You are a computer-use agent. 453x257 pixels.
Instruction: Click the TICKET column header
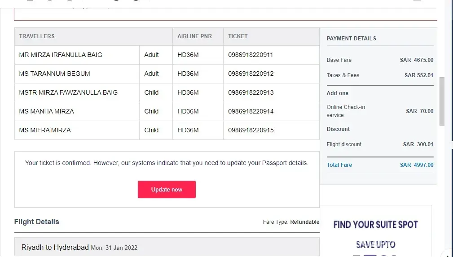tap(237, 36)
